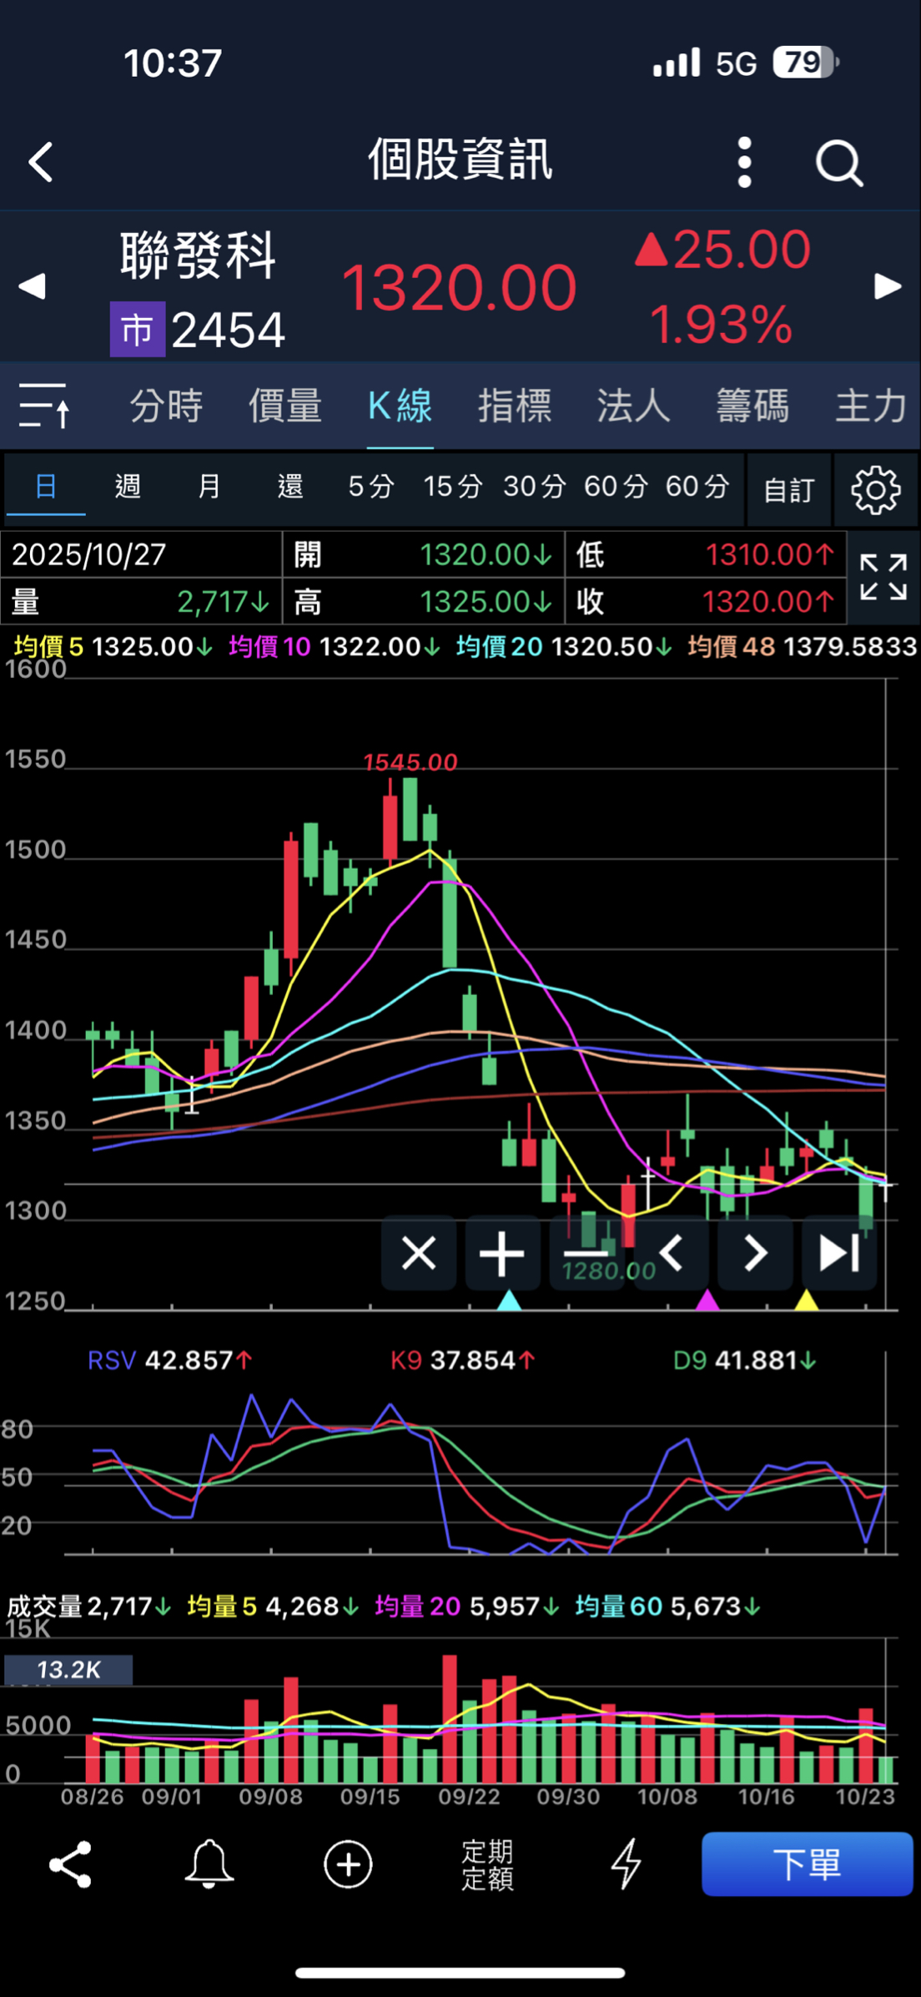Viewport: 921px width, 1997px height.
Task: Go back with the left chevron
Action: [x=41, y=162]
